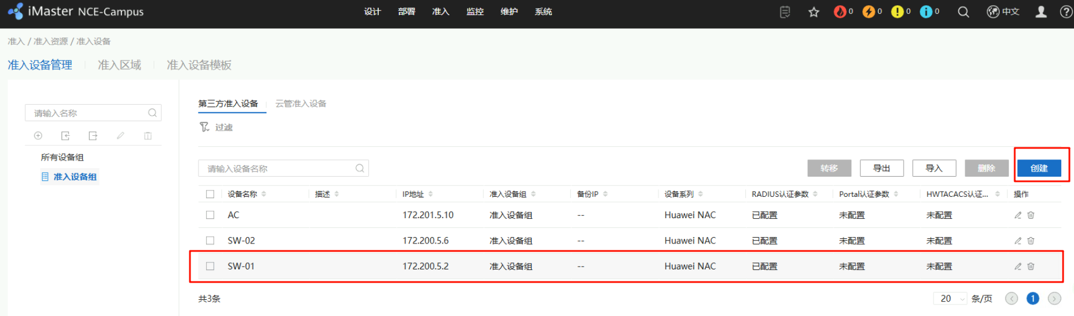This screenshot has width=1074, height=316.
Task: Click the favorites star icon in header
Action: tap(813, 12)
